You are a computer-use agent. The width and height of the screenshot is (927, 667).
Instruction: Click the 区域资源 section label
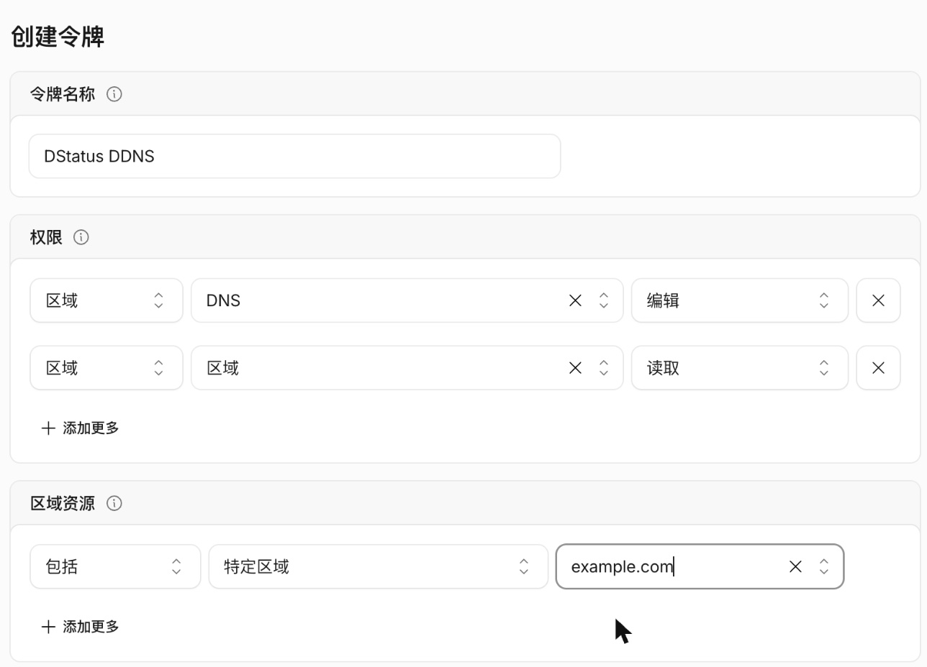(x=63, y=503)
